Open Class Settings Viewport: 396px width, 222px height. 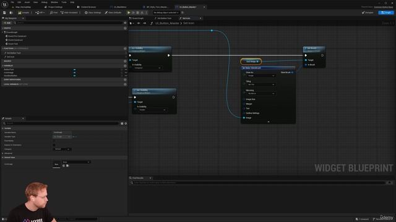93,12
